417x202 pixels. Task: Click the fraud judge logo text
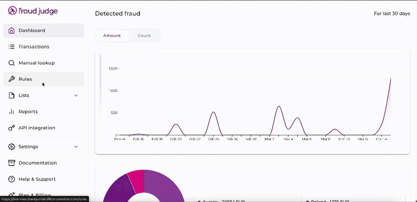pos(38,11)
